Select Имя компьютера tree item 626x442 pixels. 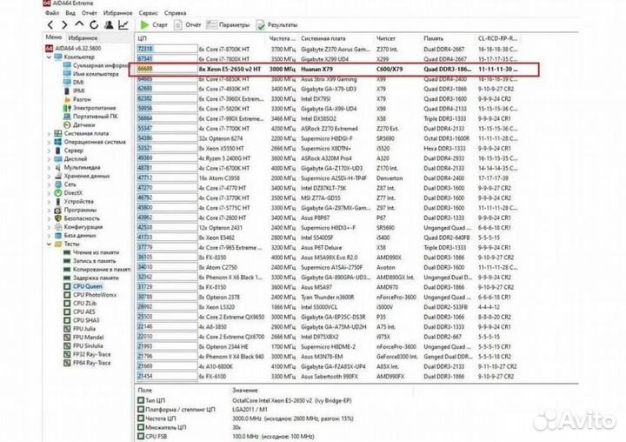click(91, 74)
